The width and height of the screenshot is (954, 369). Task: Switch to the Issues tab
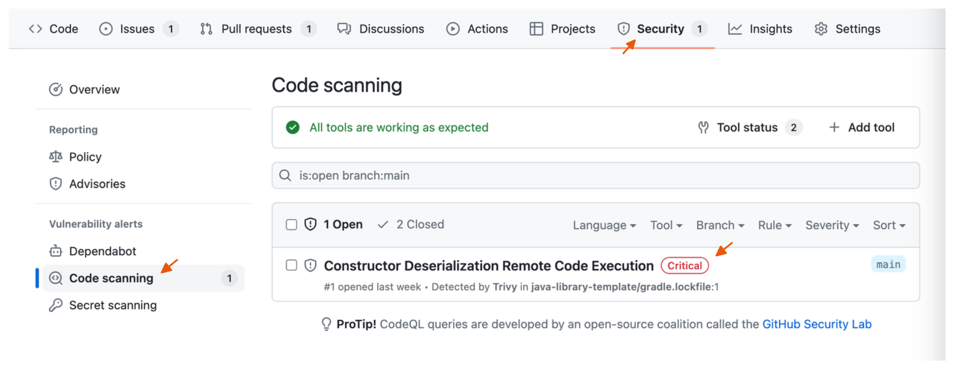pos(137,29)
